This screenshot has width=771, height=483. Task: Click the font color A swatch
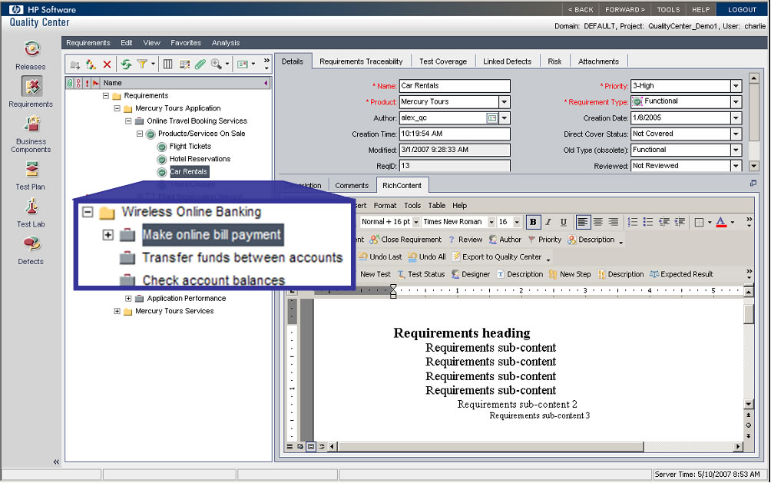tap(721, 223)
